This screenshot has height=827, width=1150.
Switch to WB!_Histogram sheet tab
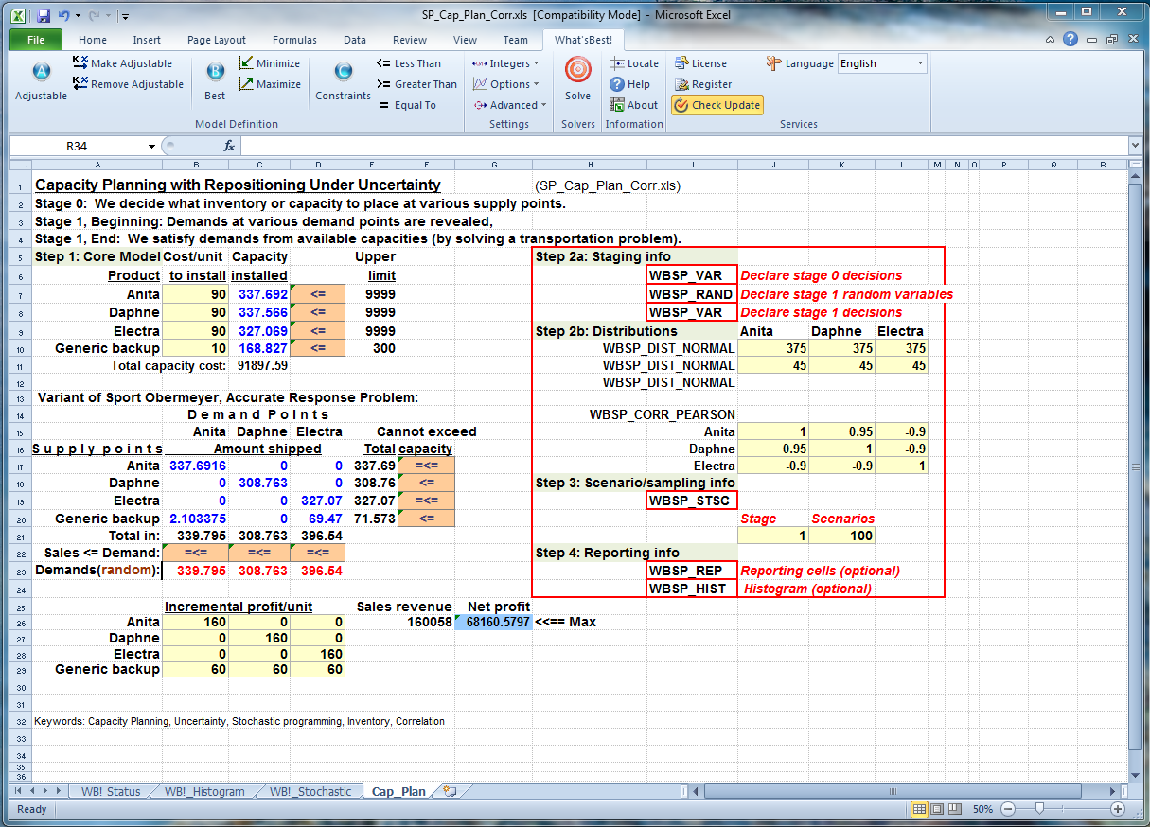click(203, 792)
